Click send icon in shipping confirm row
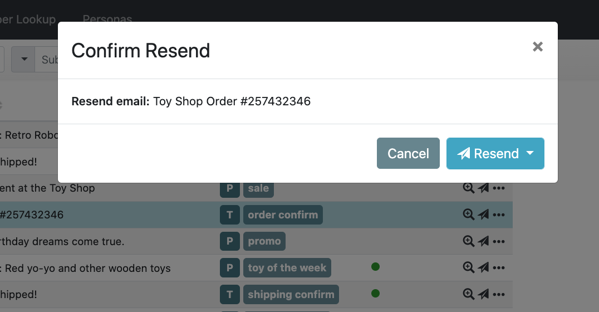The width and height of the screenshot is (599, 312). click(483, 294)
